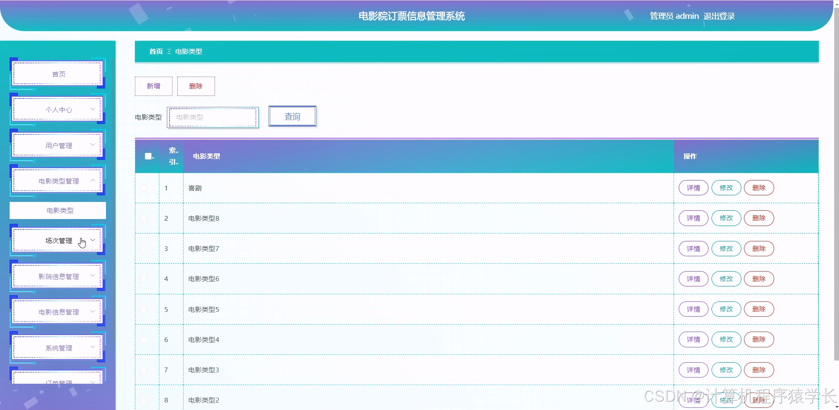The width and height of the screenshot is (839, 410).
Task: Select the 电影类型 submenu item
Action: point(58,210)
